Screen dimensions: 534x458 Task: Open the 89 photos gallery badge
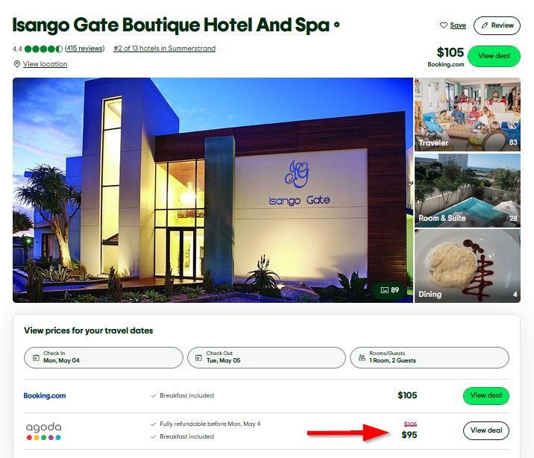(x=390, y=290)
